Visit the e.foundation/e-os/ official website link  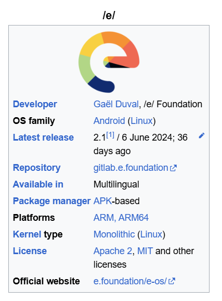[130, 281]
